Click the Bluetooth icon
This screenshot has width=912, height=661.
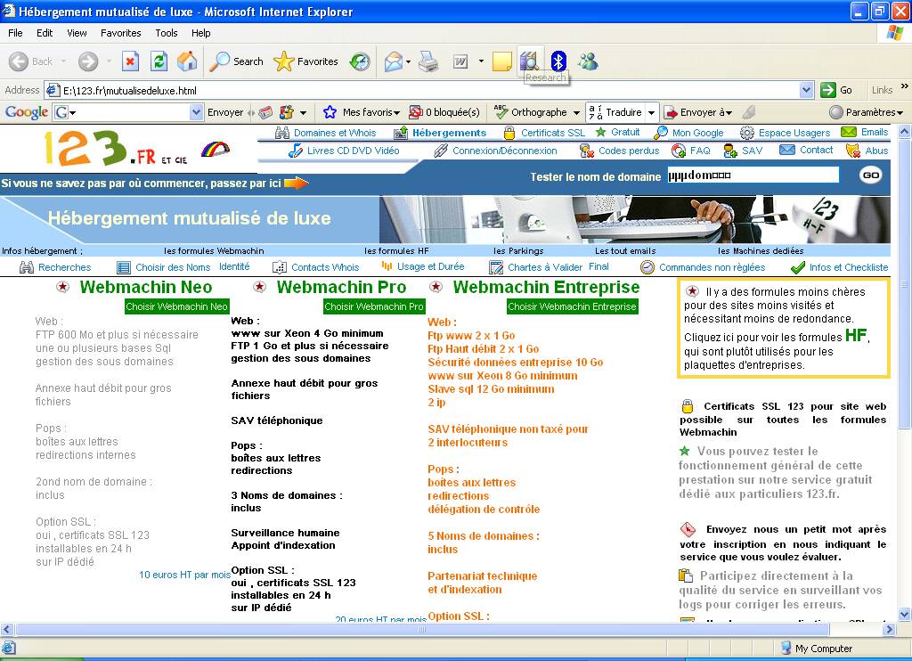click(x=558, y=61)
